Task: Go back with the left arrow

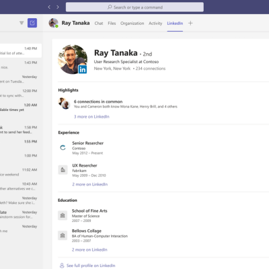Action: coord(49,7)
